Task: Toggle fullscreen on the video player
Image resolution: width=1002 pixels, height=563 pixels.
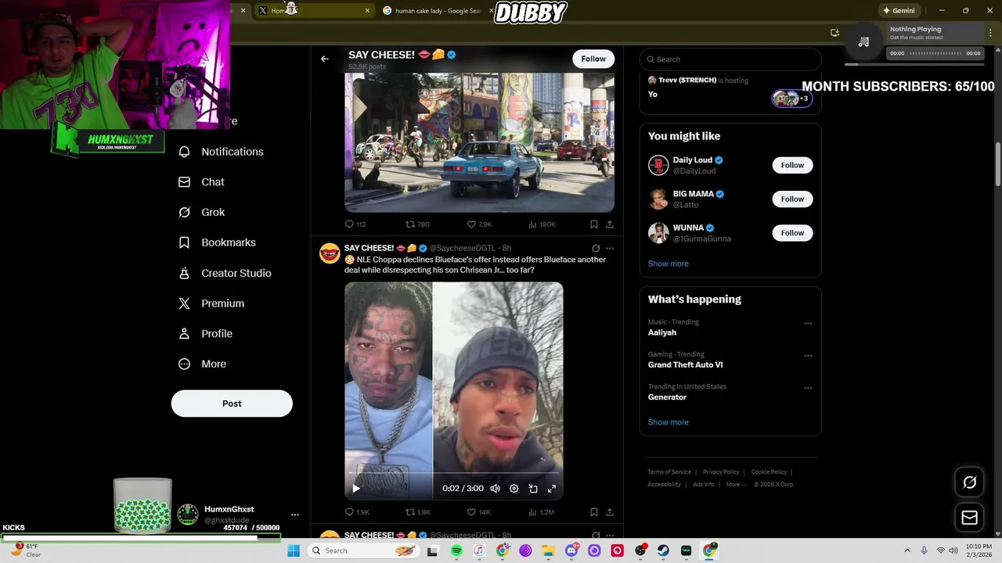Action: (552, 488)
